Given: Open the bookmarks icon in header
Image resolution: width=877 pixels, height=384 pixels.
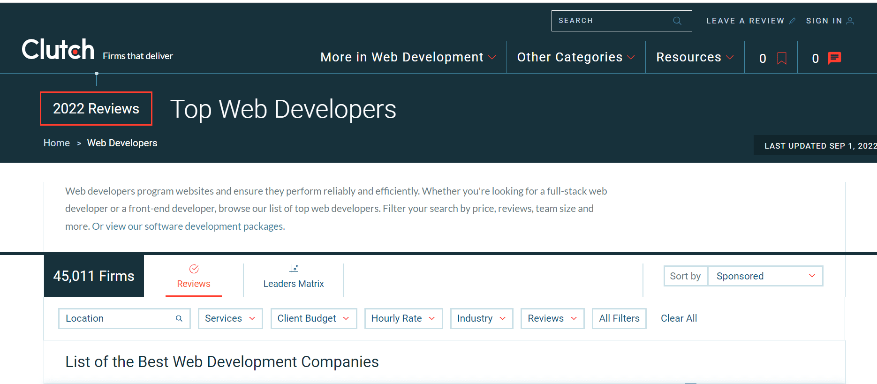Looking at the screenshot, I should (781, 58).
